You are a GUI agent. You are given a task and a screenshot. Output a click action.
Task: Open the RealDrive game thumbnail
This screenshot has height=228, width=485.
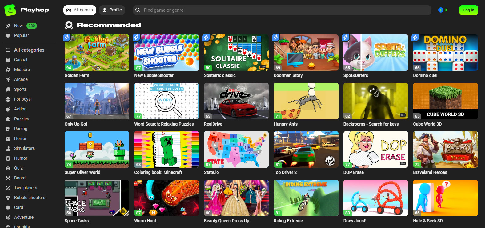tap(236, 101)
